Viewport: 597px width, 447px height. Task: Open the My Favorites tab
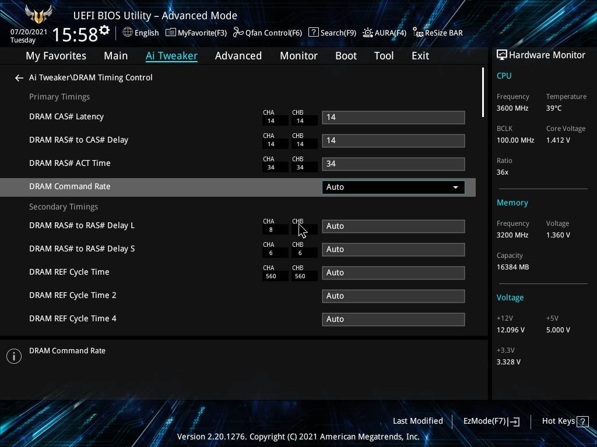click(x=56, y=56)
